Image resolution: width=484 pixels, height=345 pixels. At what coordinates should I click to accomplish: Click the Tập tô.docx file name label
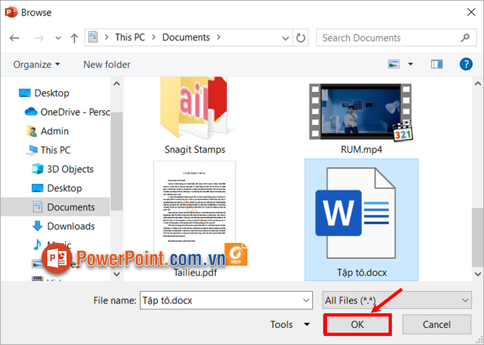(362, 273)
